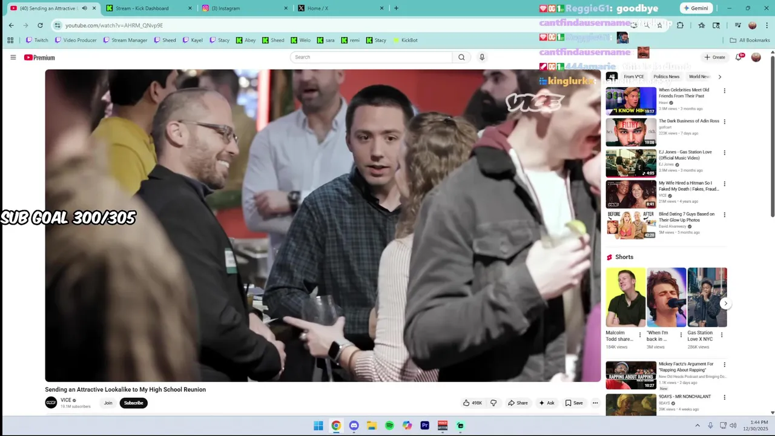Open YouTube notifications bell

(x=739, y=57)
